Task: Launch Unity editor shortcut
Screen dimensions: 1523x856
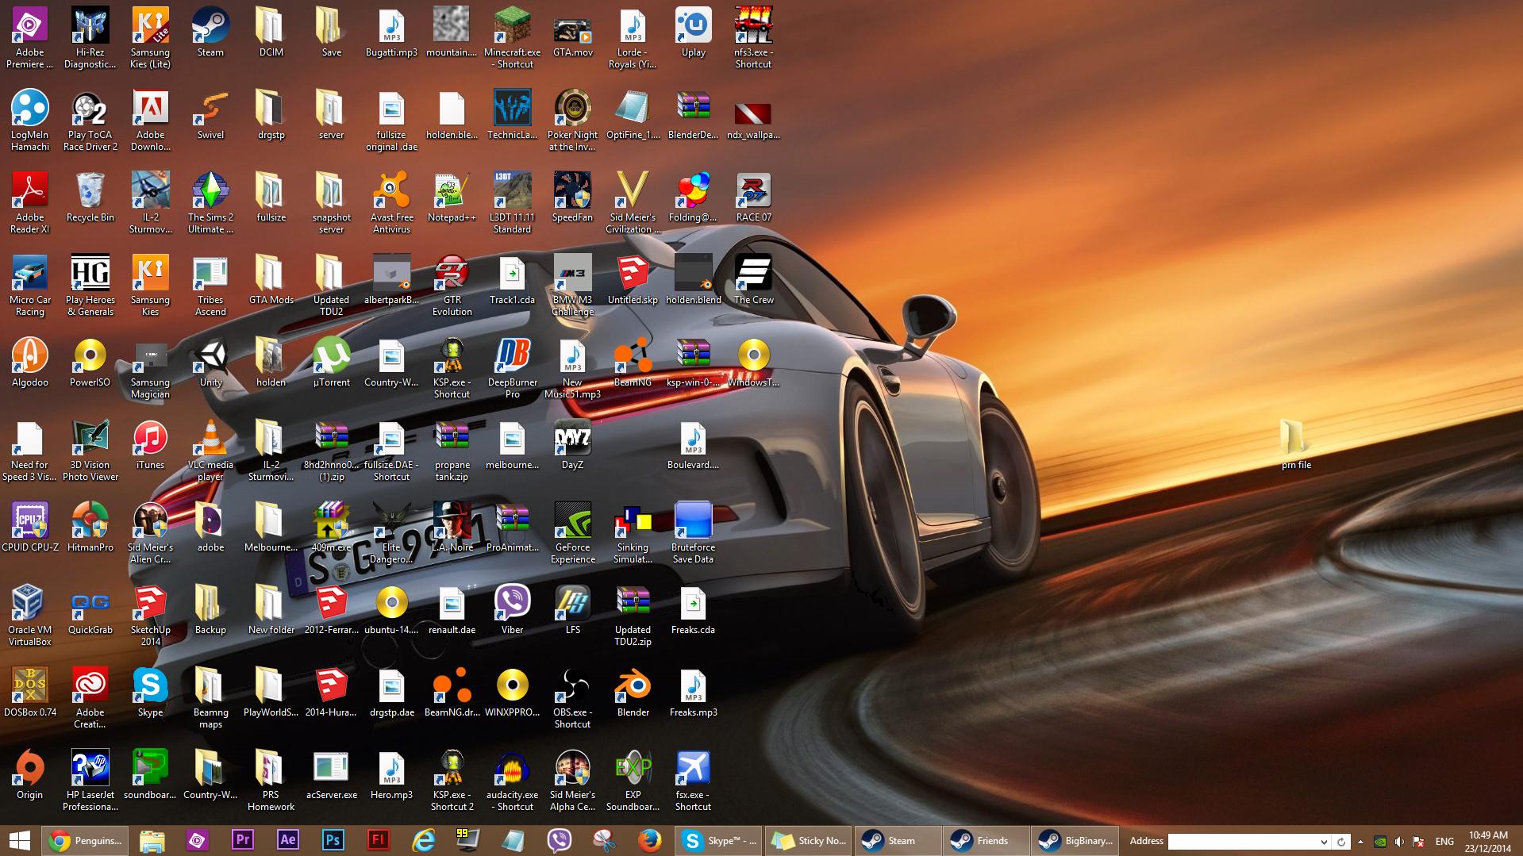Action: pos(210,363)
